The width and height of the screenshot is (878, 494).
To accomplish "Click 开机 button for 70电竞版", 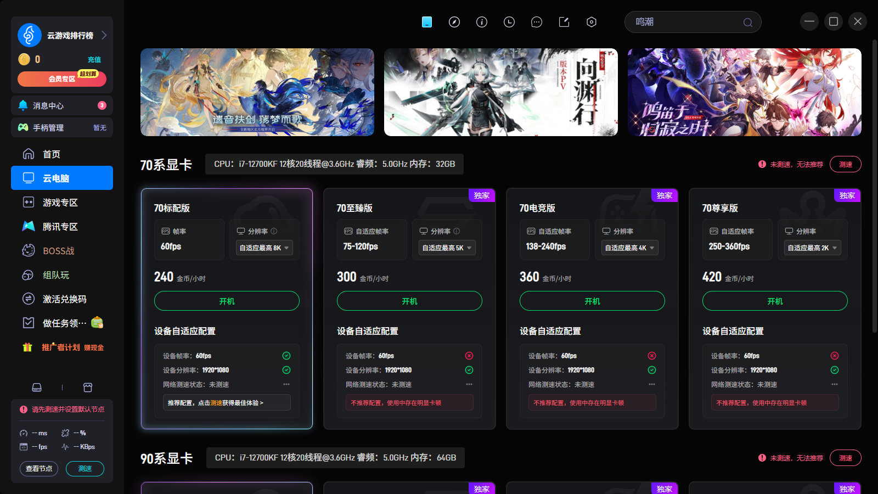I will tap(592, 301).
